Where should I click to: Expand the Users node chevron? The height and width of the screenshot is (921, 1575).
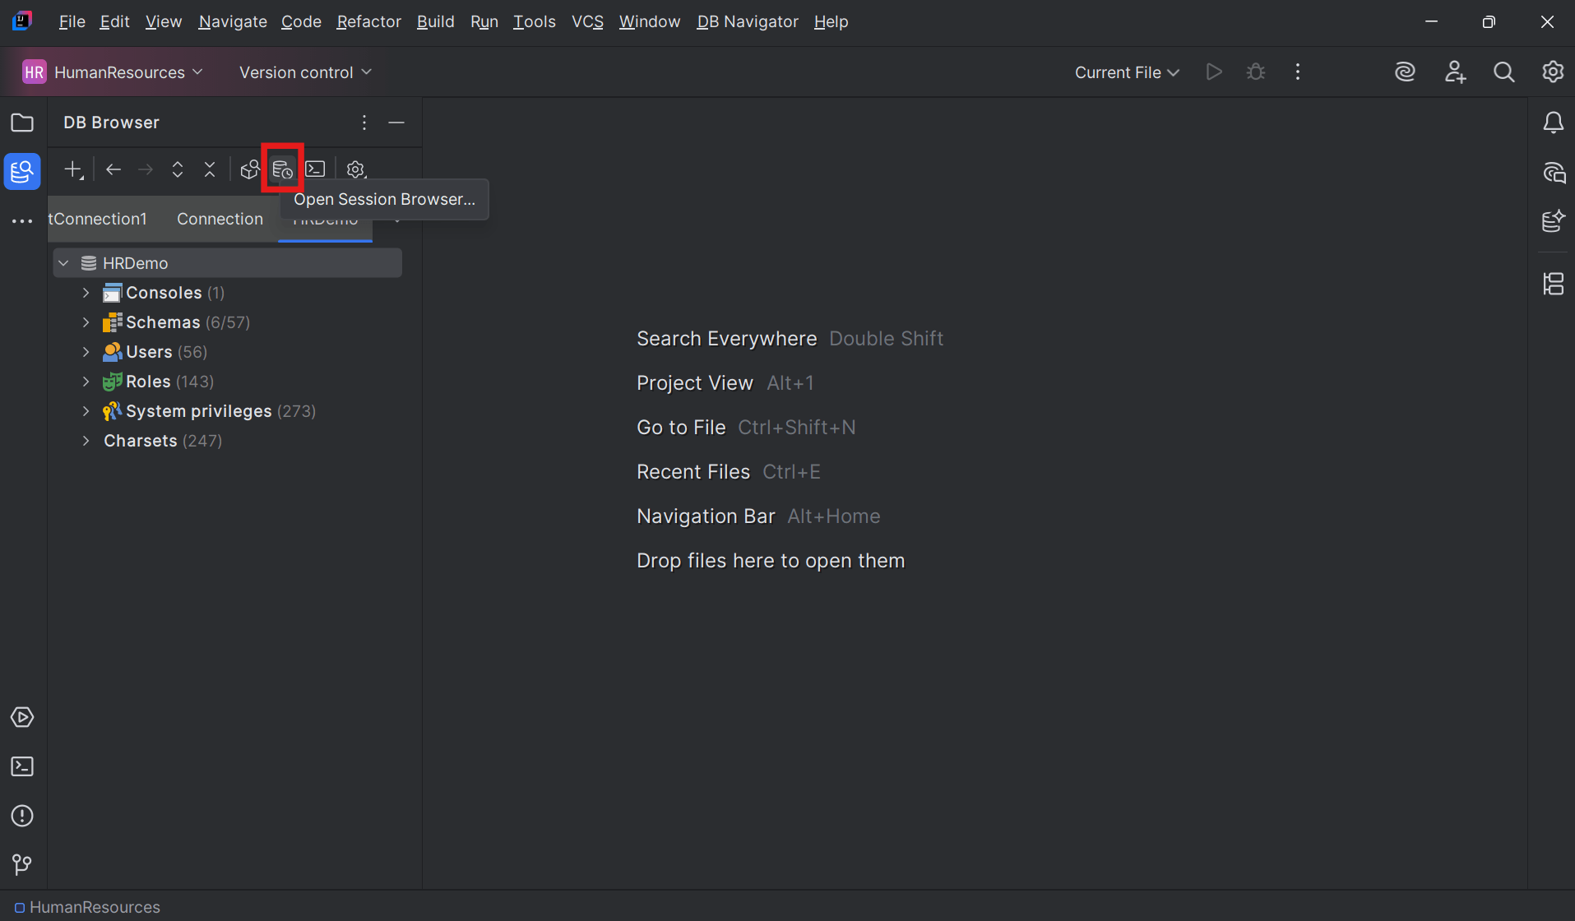click(86, 352)
